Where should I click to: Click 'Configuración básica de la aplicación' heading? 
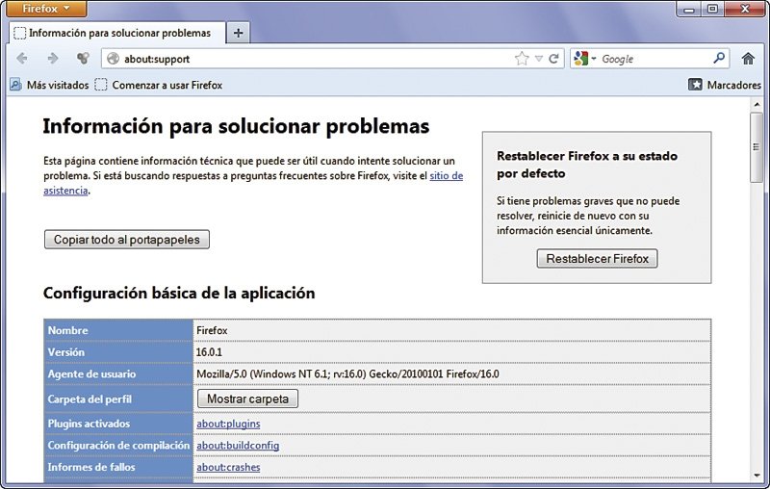pos(179,293)
